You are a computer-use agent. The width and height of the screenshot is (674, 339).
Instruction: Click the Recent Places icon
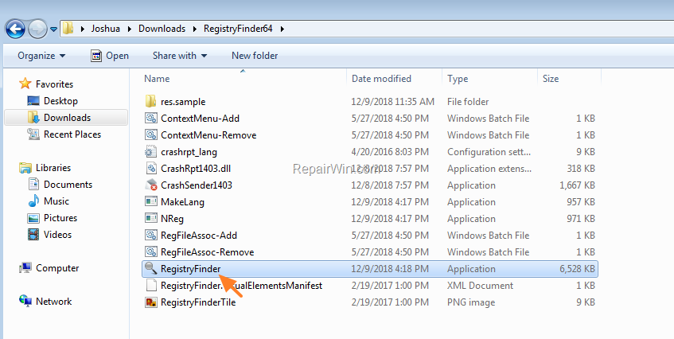tap(33, 134)
